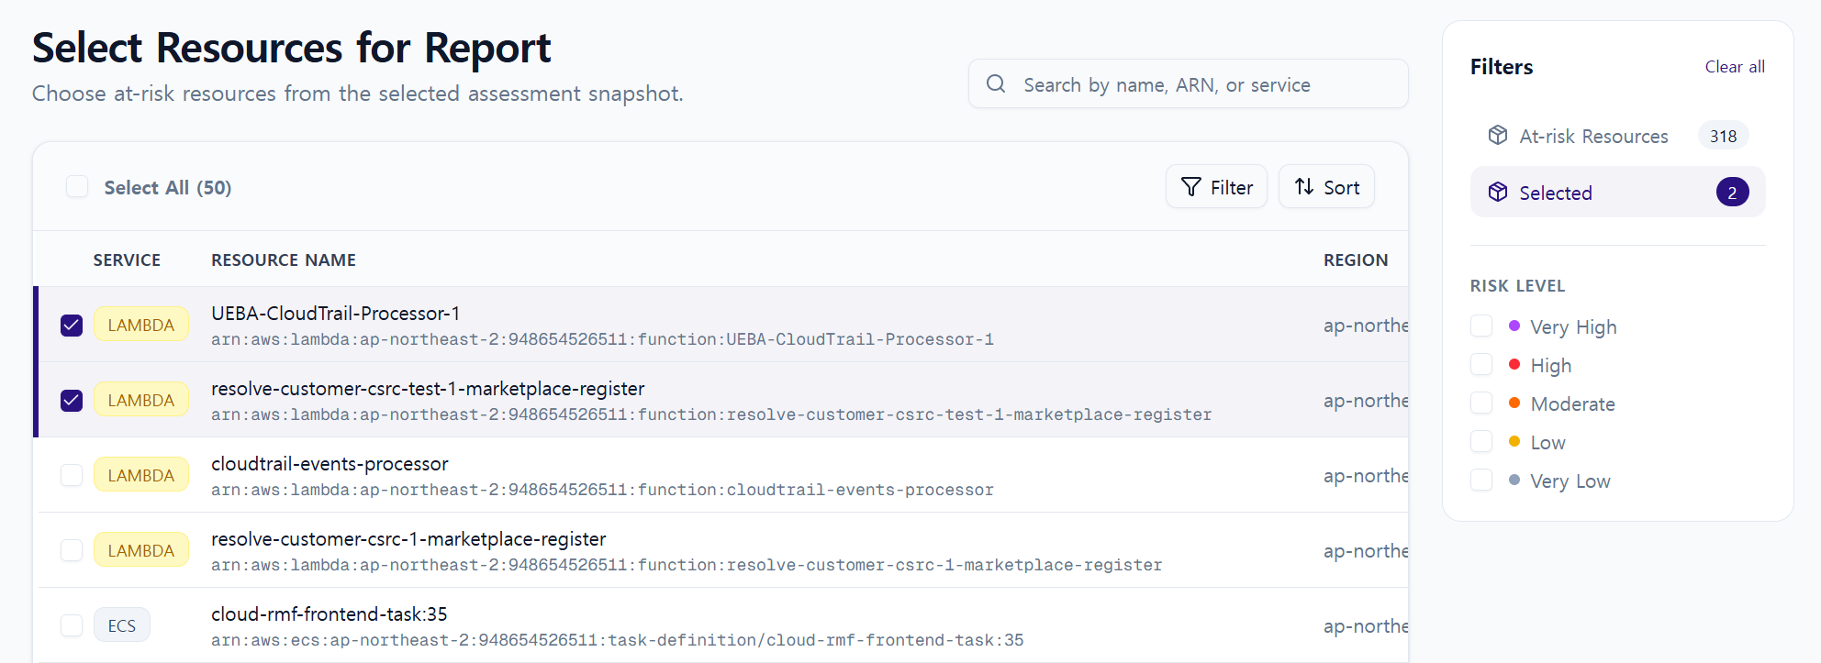This screenshot has width=1821, height=663.
Task: Click ARN text of resolve-customer-csrc-1-marketplace-register
Action: [687, 565]
